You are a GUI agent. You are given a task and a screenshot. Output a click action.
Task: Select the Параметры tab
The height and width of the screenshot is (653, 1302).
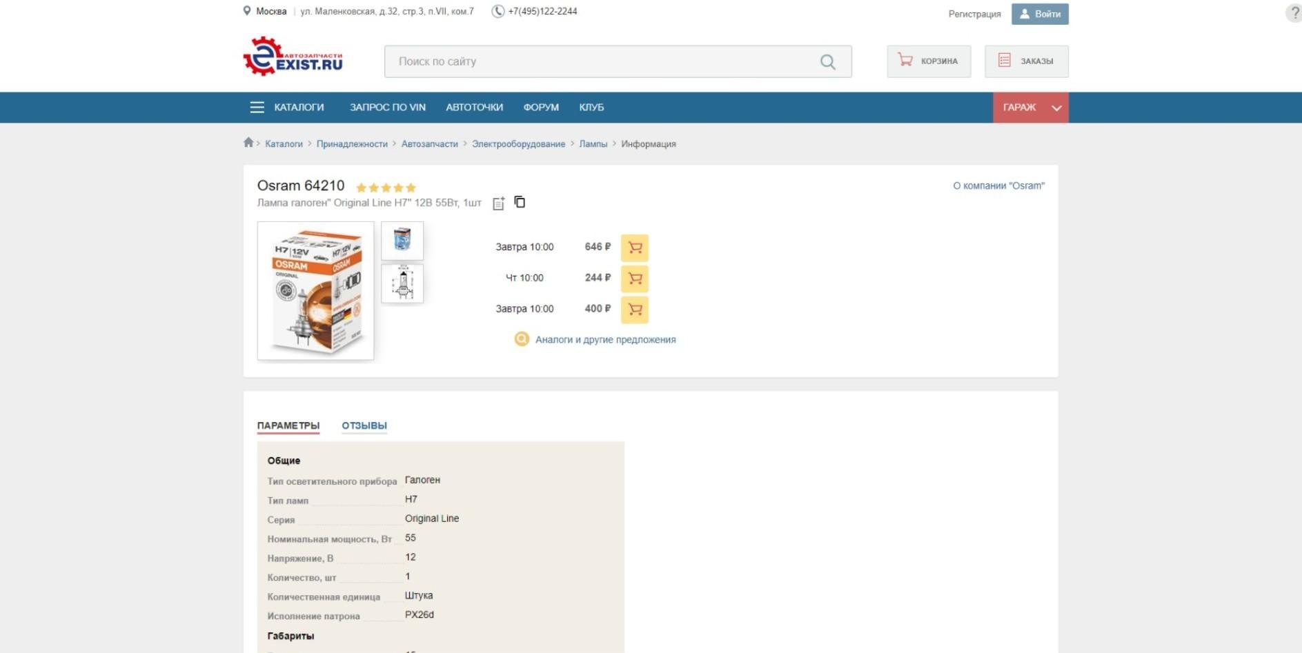coord(288,425)
